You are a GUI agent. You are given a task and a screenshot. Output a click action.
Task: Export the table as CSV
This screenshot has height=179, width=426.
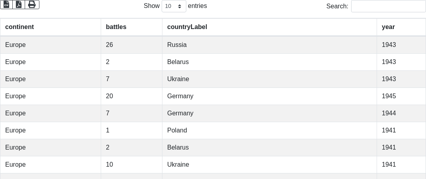(x=6, y=4)
